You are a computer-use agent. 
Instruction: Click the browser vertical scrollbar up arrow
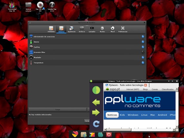[177, 89]
